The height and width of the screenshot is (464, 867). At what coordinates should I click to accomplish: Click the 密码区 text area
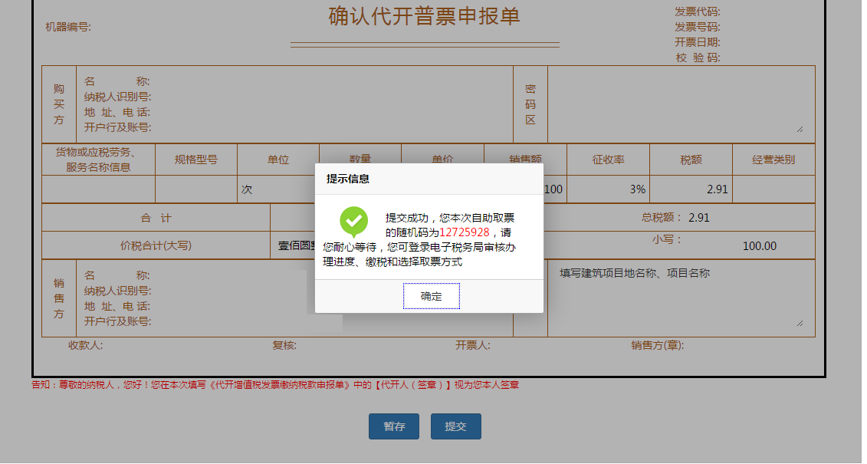[681, 104]
